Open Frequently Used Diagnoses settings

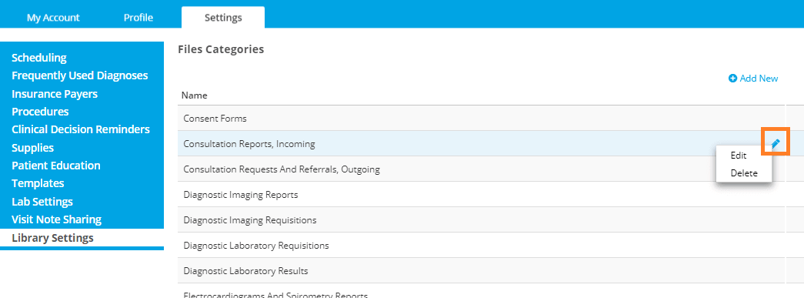point(80,76)
